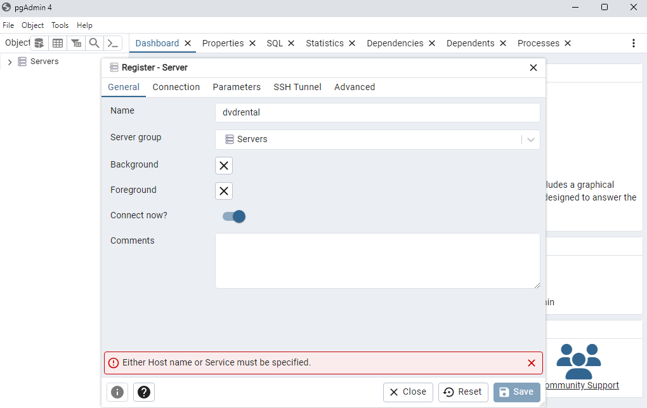Open the File menu
This screenshot has height=408, width=647.
[x=8, y=25]
